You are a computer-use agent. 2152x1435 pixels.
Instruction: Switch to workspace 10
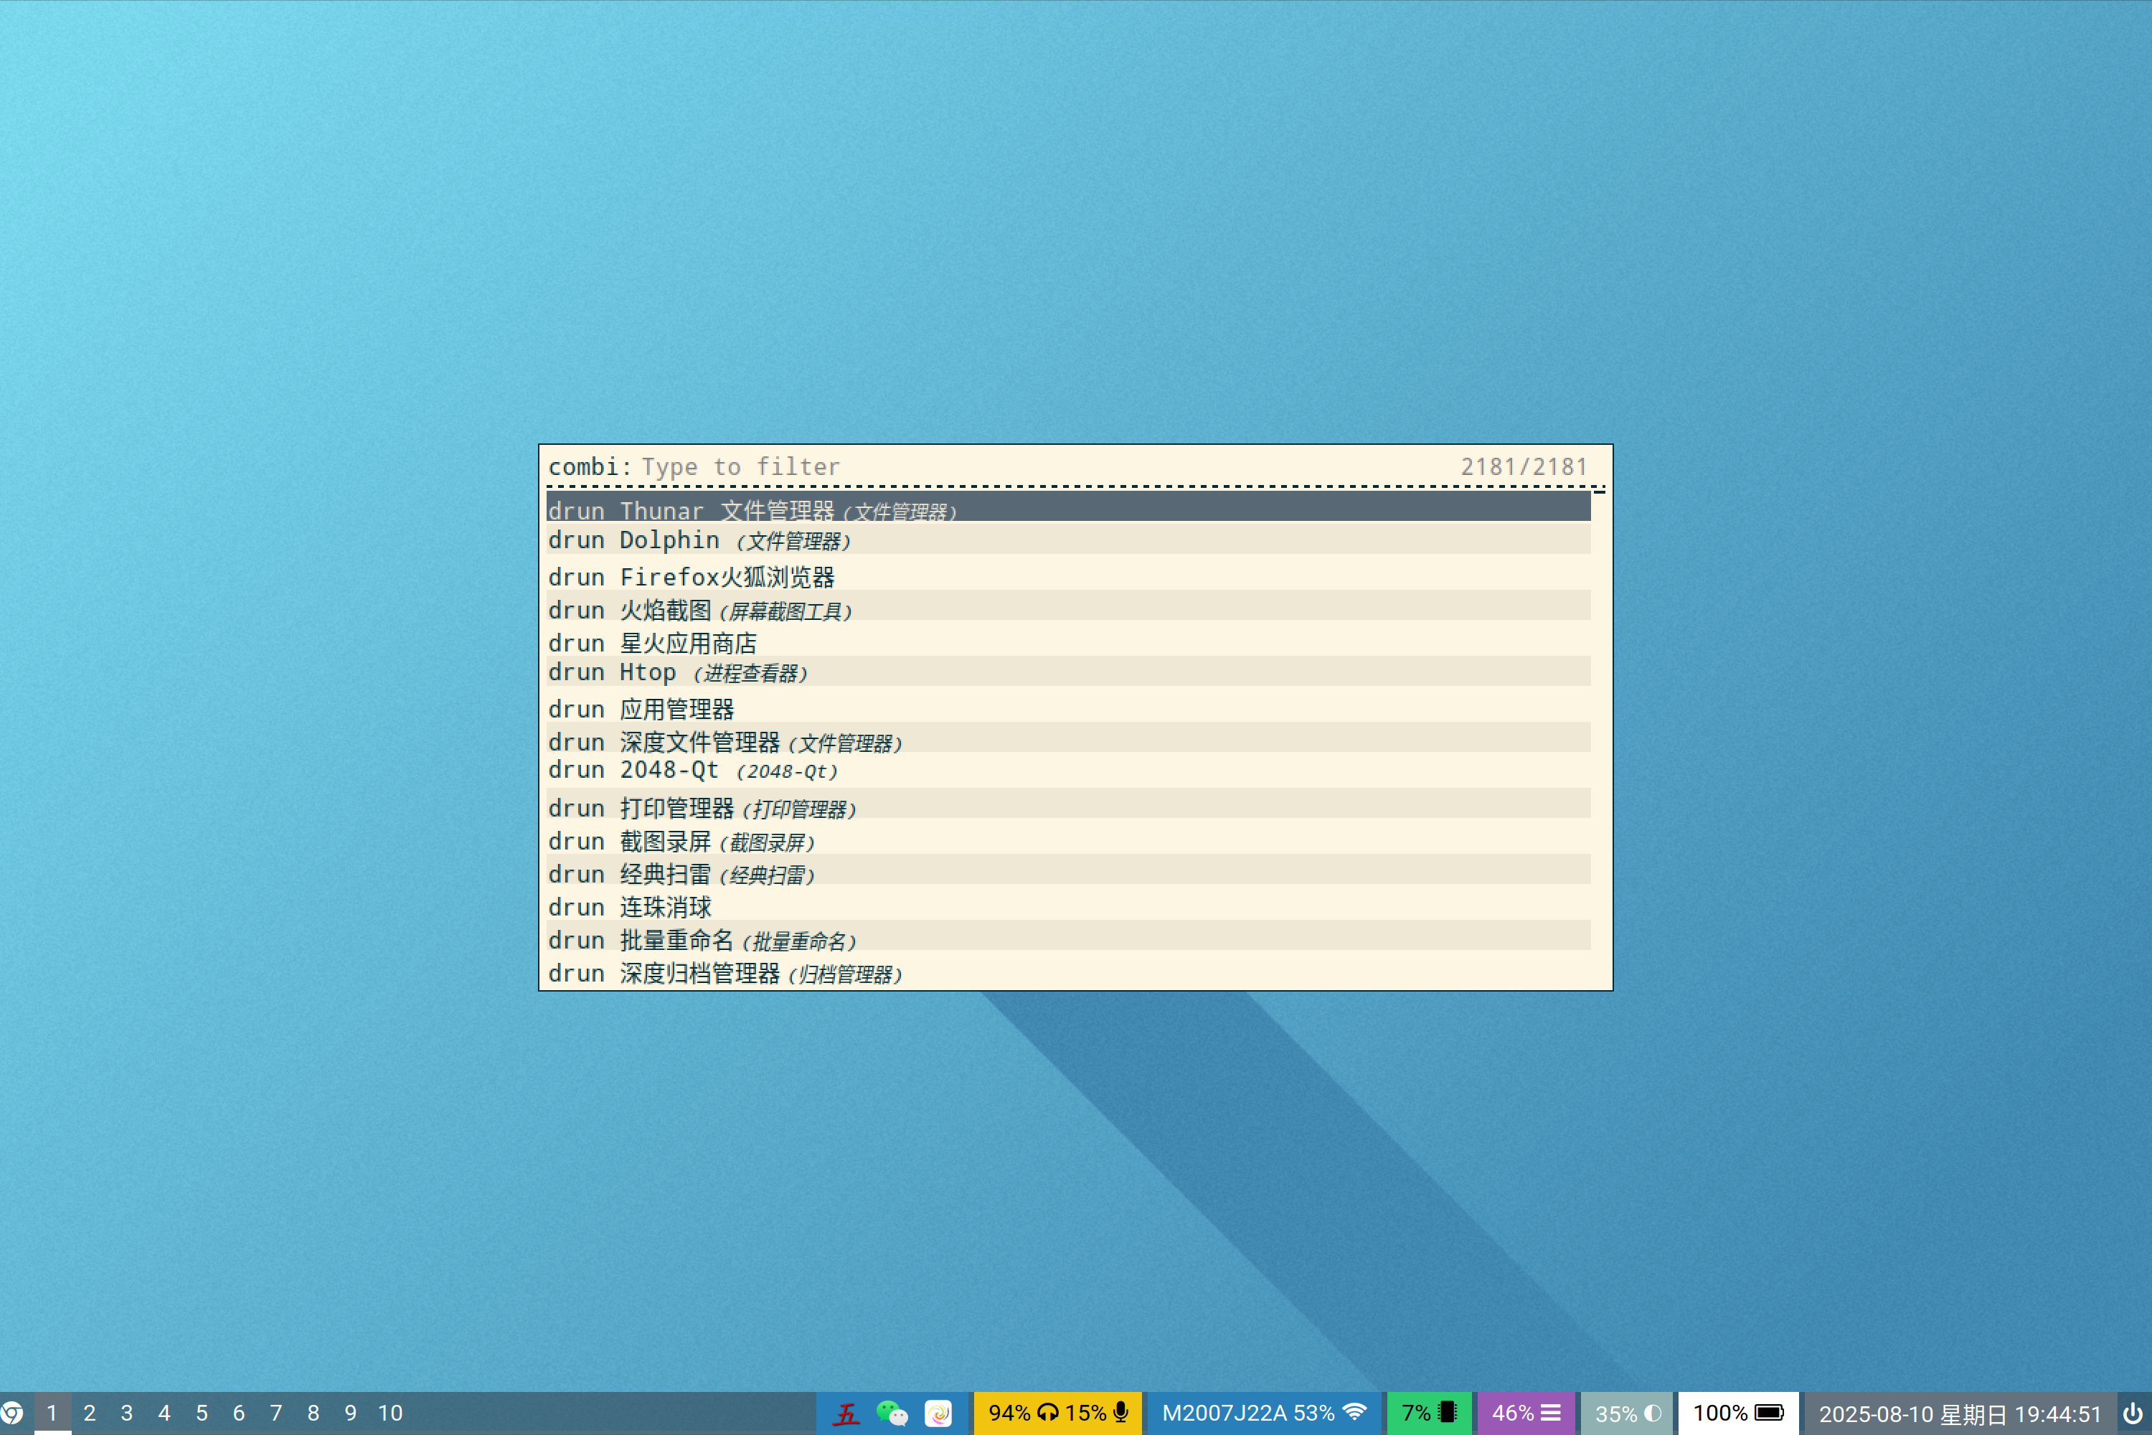tap(391, 1412)
